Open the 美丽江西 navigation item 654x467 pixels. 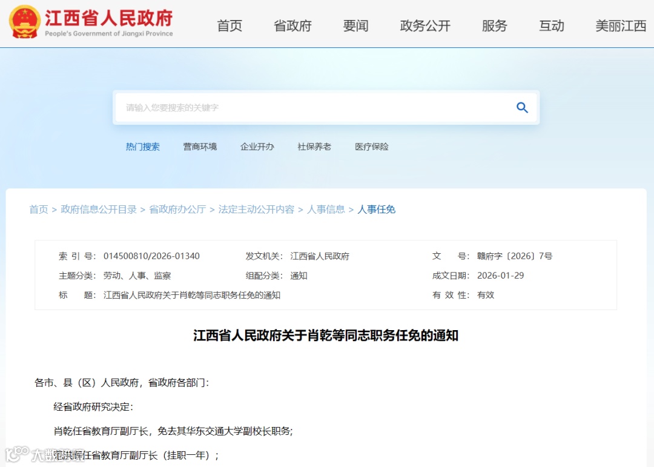[x=621, y=26]
